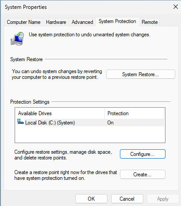Click the drive icon beside Local Disk (C:)
This screenshot has width=181, height=206.
(x=20, y=122)
